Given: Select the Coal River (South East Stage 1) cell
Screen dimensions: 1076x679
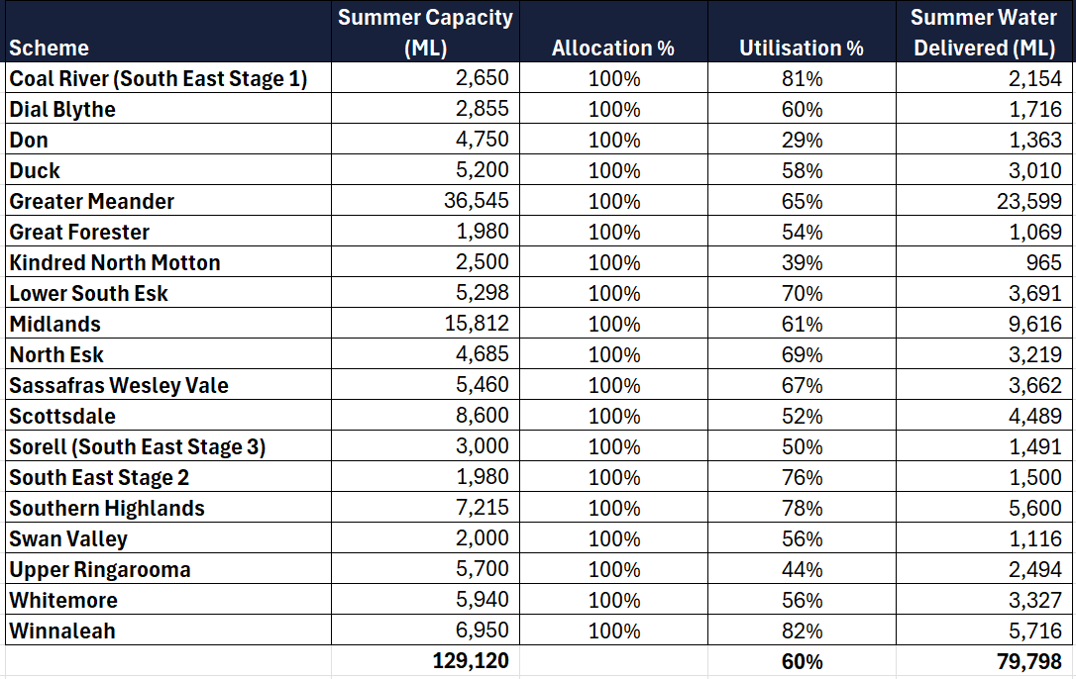Looking at the screenshot, I should [159, 79].
